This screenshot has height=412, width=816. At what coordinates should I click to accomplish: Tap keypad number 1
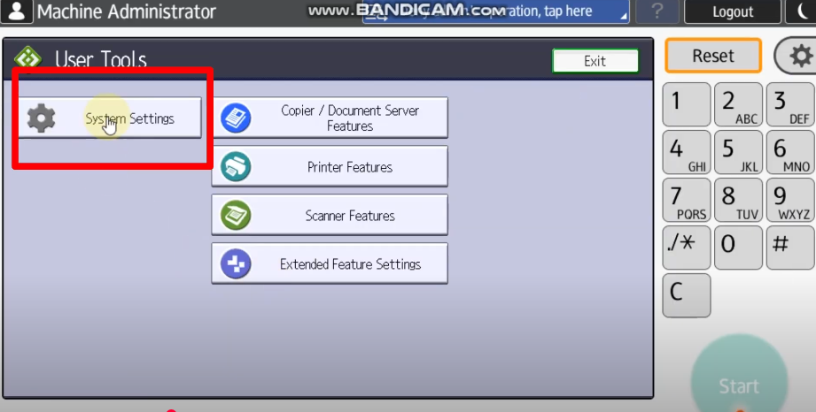pos(687,104)
